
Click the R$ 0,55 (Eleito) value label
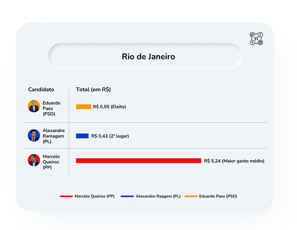109,107
